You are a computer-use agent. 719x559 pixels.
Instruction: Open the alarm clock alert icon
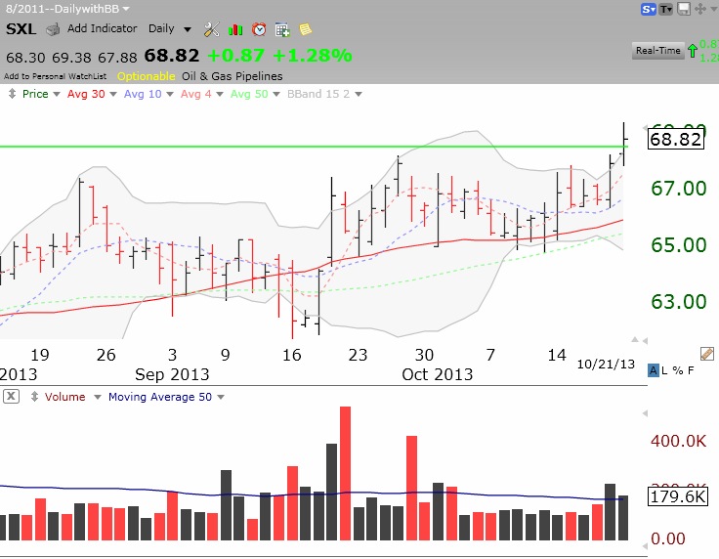tap(259, 29)
